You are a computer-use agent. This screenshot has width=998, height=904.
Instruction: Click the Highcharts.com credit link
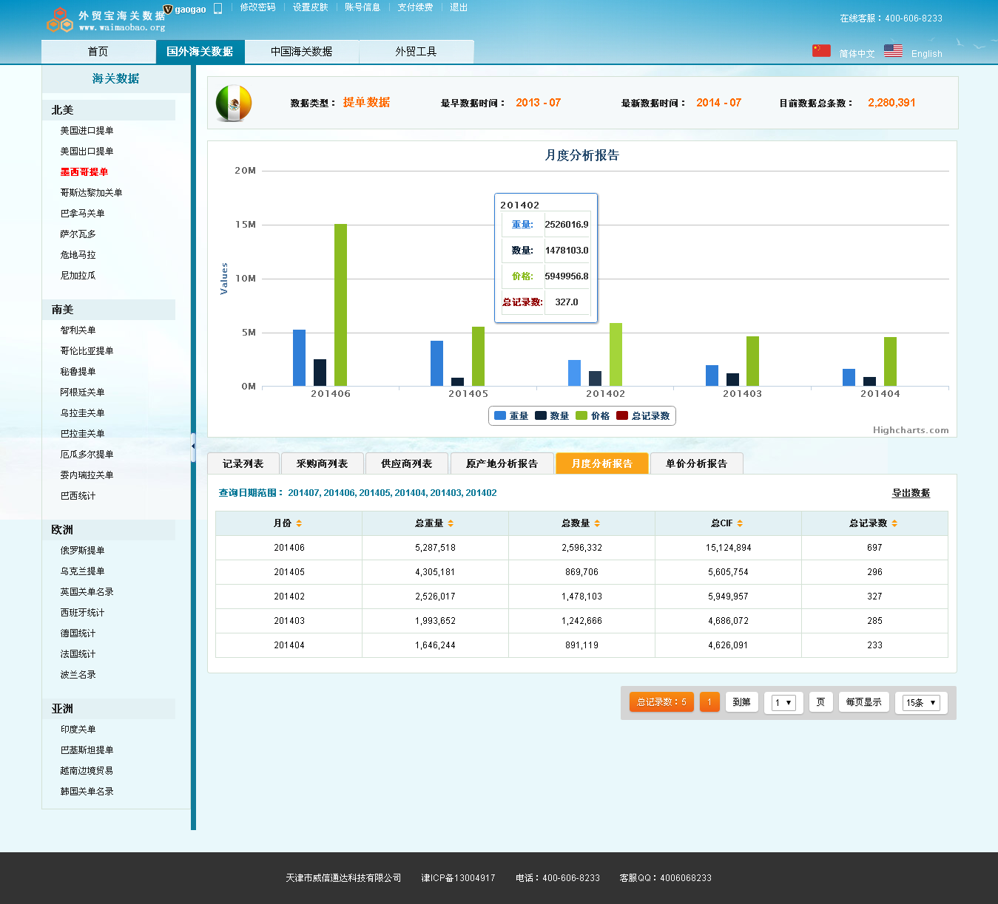911,430
